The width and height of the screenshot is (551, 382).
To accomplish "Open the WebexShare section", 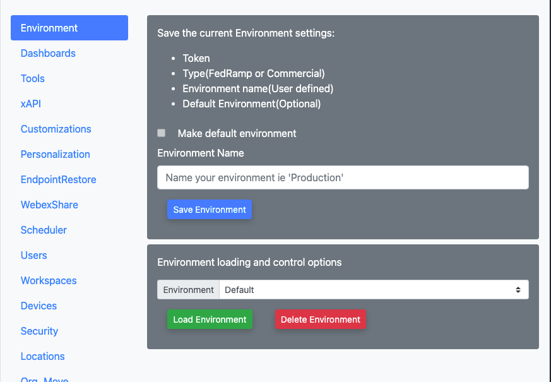I will click(x=49, y=205).
